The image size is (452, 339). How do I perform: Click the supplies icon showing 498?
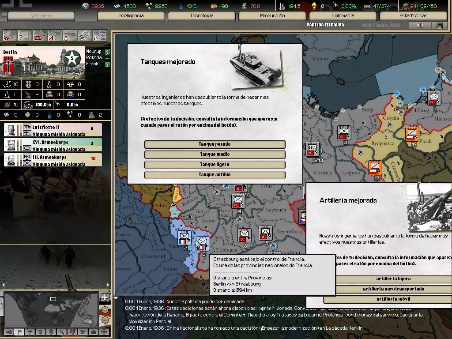214,6
